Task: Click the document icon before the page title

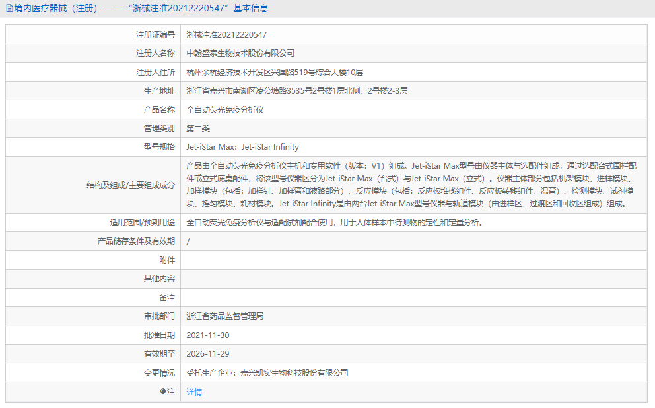Action: [9, 9]
